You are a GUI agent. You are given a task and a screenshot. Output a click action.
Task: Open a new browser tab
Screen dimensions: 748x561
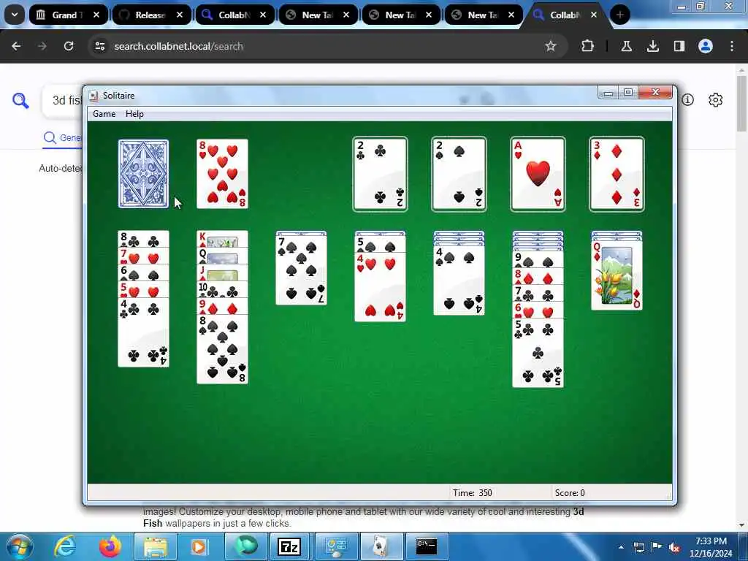619,15
